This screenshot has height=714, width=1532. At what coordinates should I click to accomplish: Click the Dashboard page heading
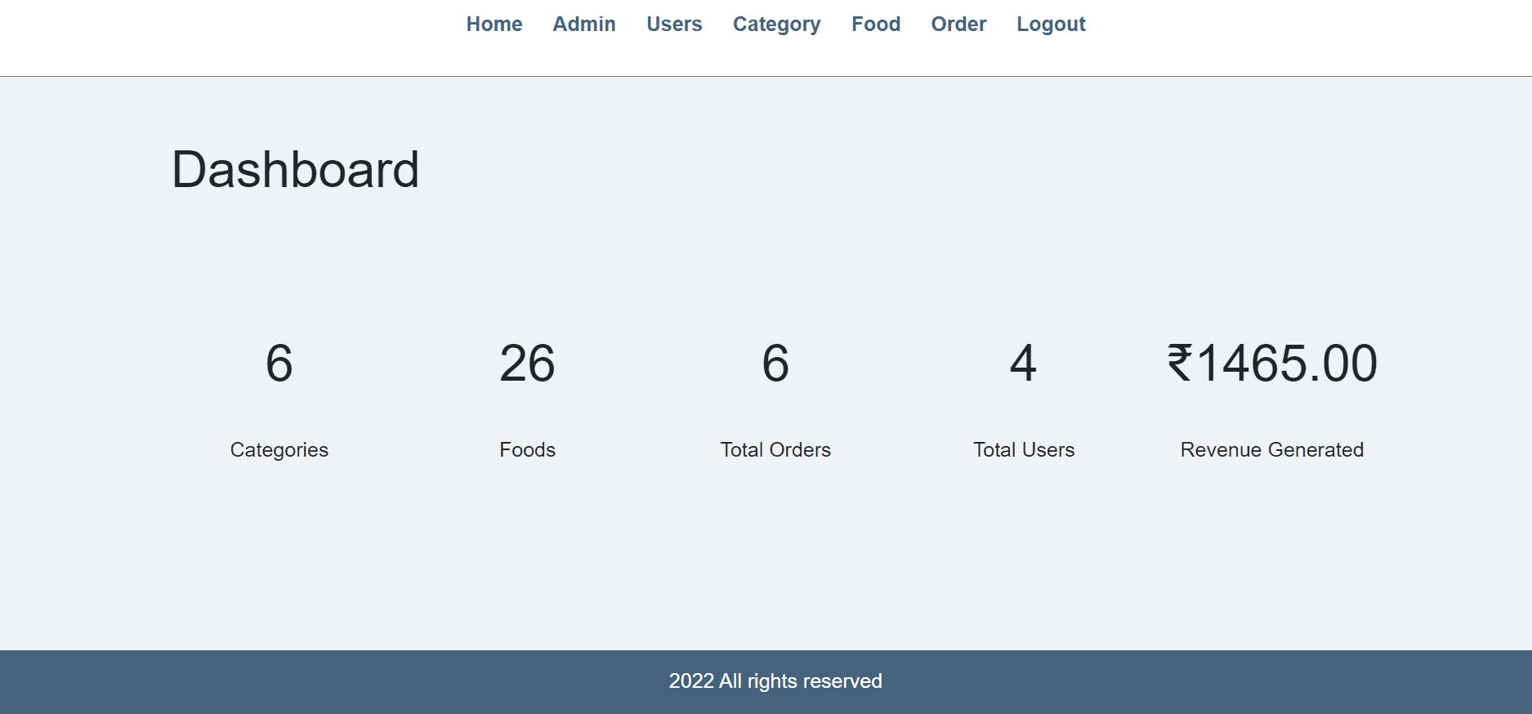(x=295, y=170)
